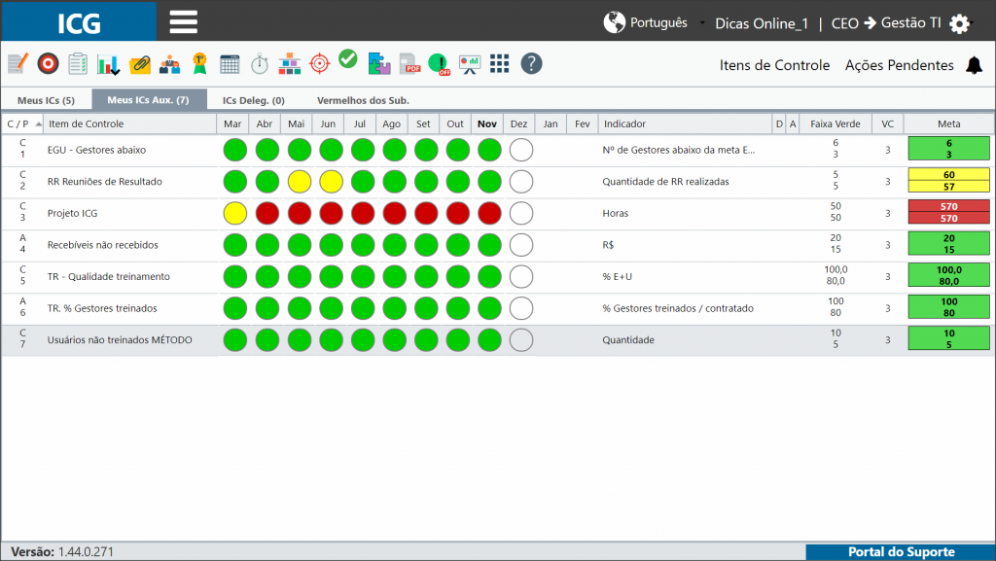
Task: Open the Português language dropdown
Action: [x=658, y=22]
